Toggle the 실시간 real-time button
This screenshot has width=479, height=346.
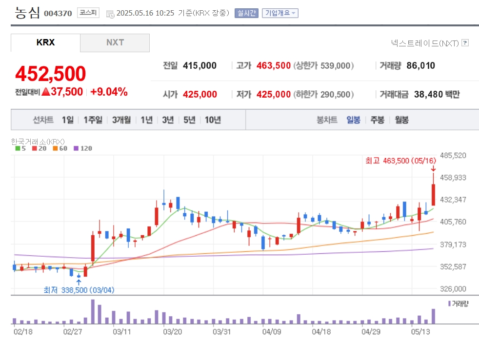(x=246, y=13)
